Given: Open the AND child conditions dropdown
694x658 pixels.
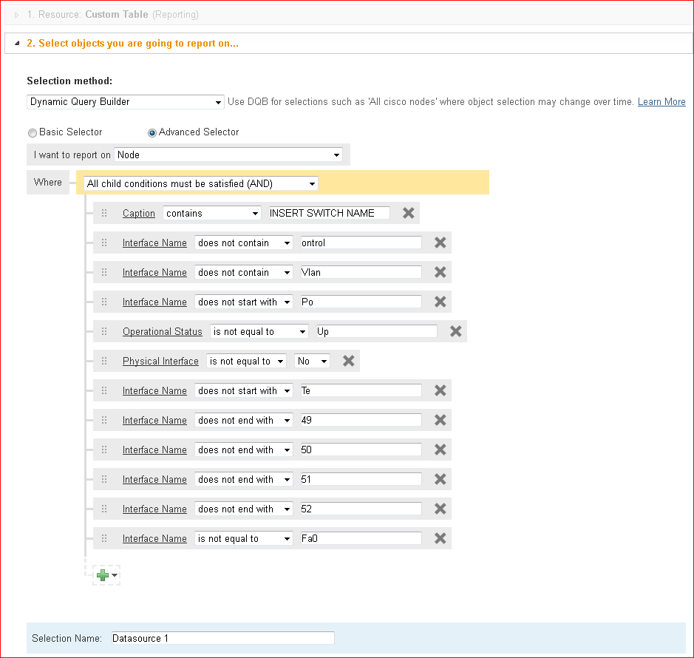Looking at the screenshot, I should coord(201,184).
